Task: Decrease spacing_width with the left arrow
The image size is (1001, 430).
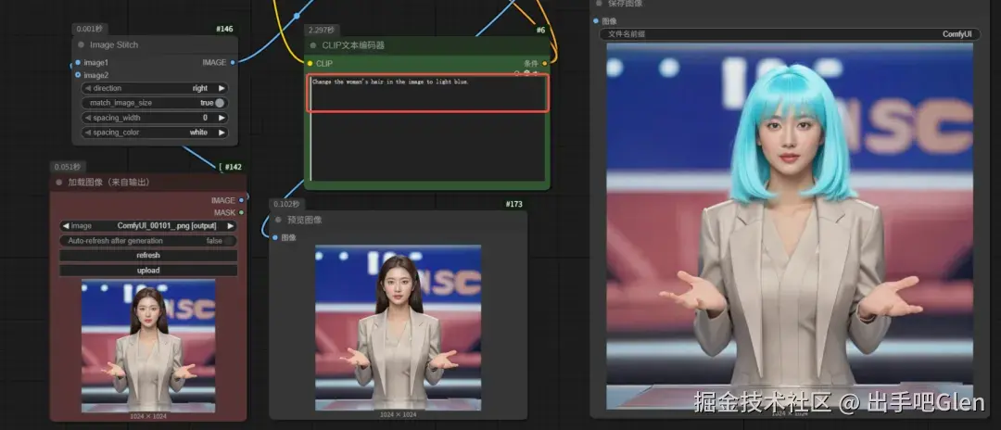Action: point(88,118)
